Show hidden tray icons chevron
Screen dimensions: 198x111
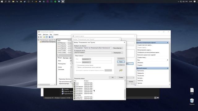tap(179, 2)
